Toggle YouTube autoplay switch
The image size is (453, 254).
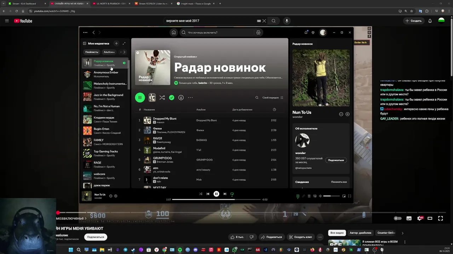pos(398,218)
